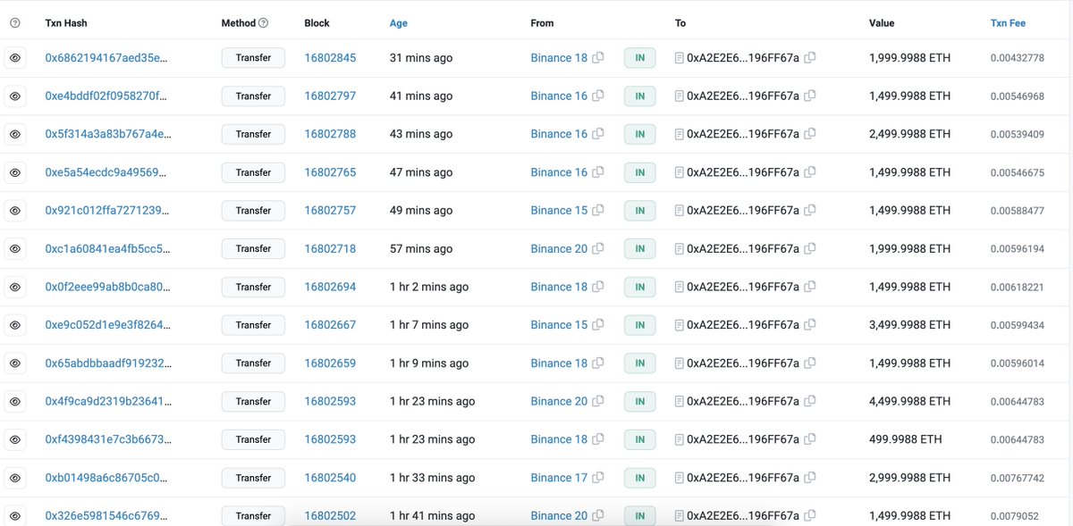Image resolution: width=1073 pixels, height=526 pixels.
Task: Open quick view eye icon for 0xe9c052d1e9e3f8264 row
Action: pos(15,325)
